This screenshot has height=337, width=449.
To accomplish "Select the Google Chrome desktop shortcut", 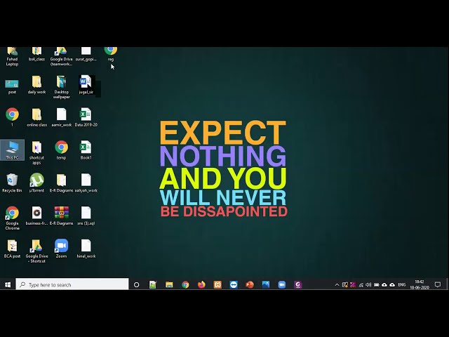I will 12,218.
